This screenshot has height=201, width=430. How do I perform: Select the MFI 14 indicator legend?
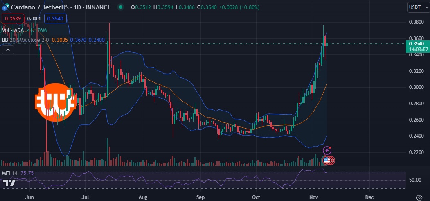9,173
